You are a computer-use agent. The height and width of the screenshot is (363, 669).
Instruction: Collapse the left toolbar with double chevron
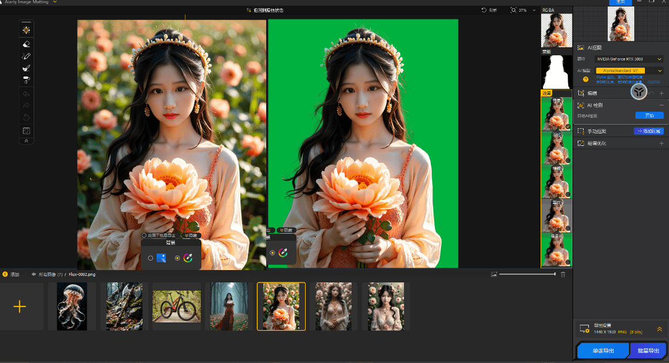pyautogui.click(x=26, y=141)
